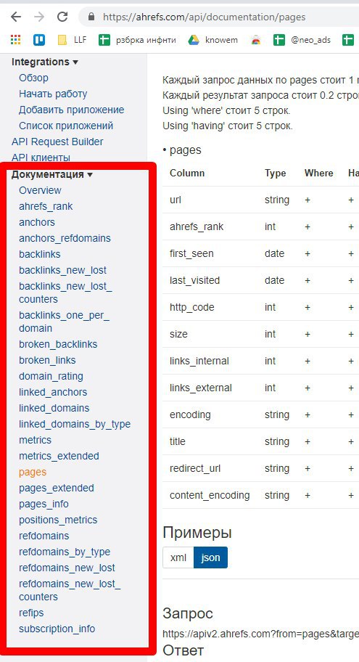Open pages_extended documentation page

[x=57, y=488]
